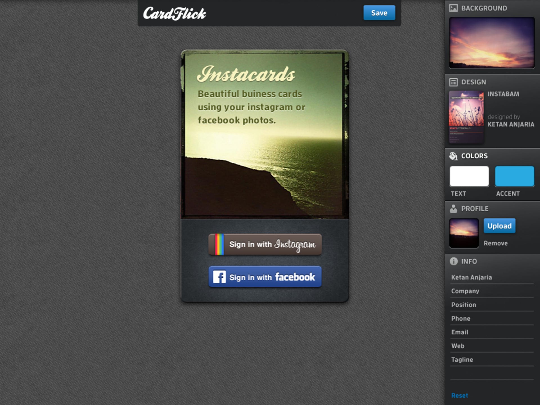Upload a profile photo

[x=499, y=226]
